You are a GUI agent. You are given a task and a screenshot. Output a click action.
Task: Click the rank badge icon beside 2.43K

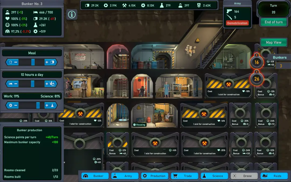click(199, 5)
